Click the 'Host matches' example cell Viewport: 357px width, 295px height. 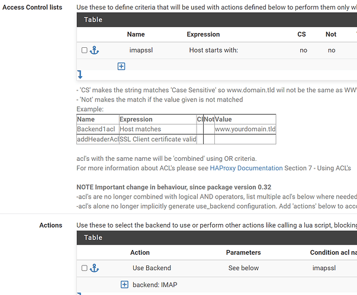(x=158, y=129)
